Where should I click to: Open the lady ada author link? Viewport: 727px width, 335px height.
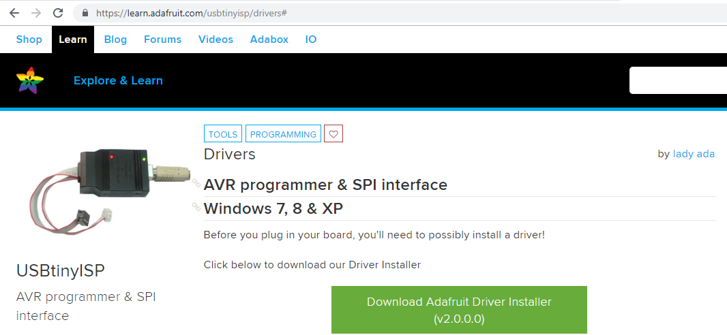pos(694,154)
